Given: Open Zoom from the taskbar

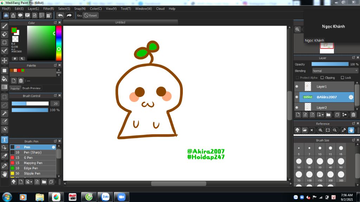Looking at the screenshot, I should pos(121,197).
